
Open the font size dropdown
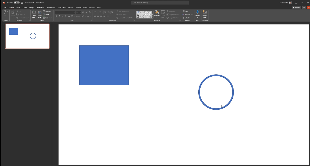click(80, 12)
